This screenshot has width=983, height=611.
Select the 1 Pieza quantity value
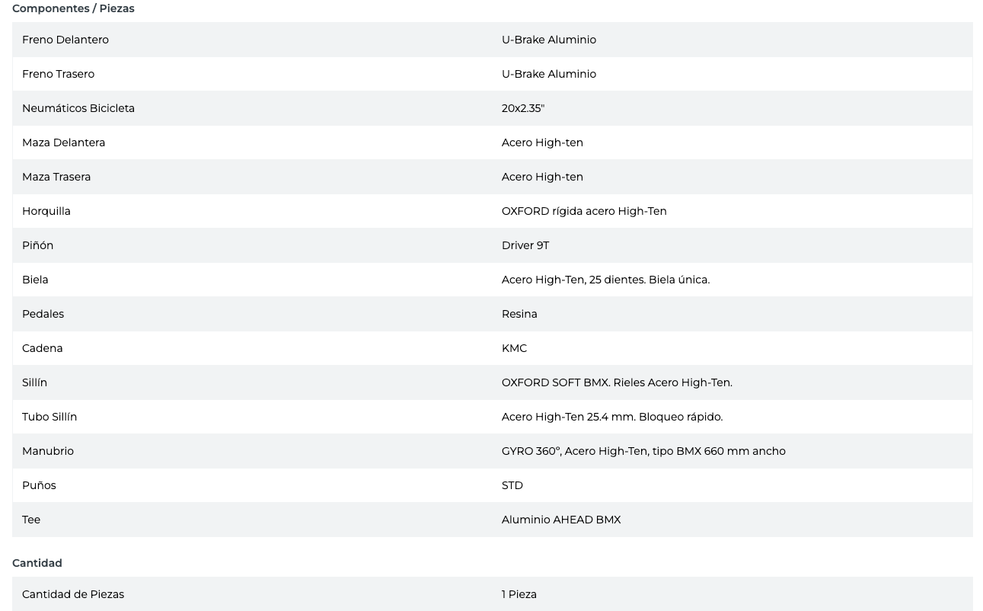519,594
